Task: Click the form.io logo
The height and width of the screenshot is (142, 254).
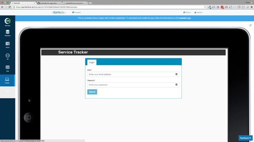Action: [x=59, y=12]
